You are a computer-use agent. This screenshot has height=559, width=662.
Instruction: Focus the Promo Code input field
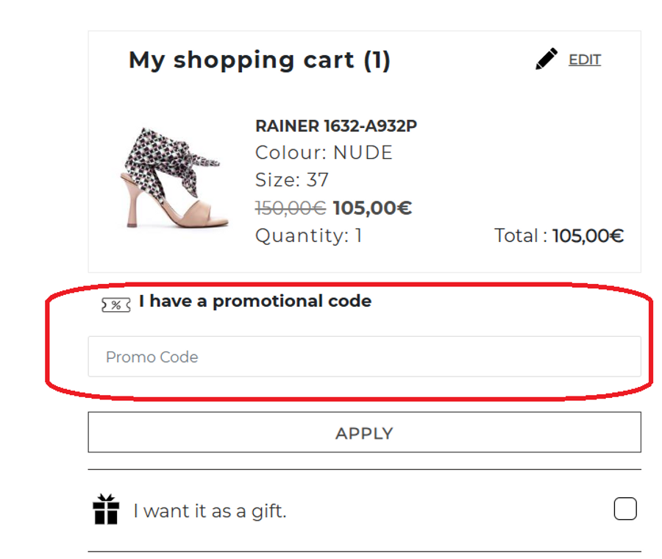coord(364,357)
